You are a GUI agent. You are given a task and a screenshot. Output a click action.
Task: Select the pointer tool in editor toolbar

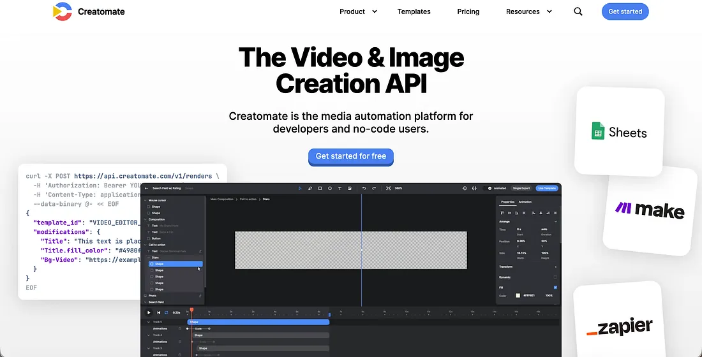[x=300, y=188]
